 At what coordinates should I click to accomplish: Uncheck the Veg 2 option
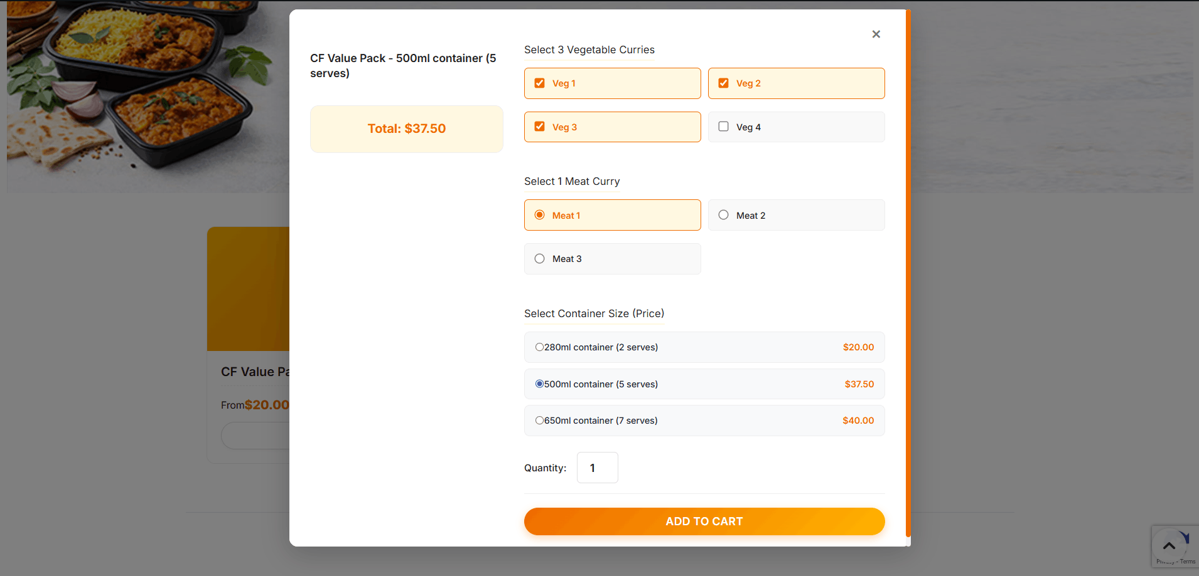[723, 83]
